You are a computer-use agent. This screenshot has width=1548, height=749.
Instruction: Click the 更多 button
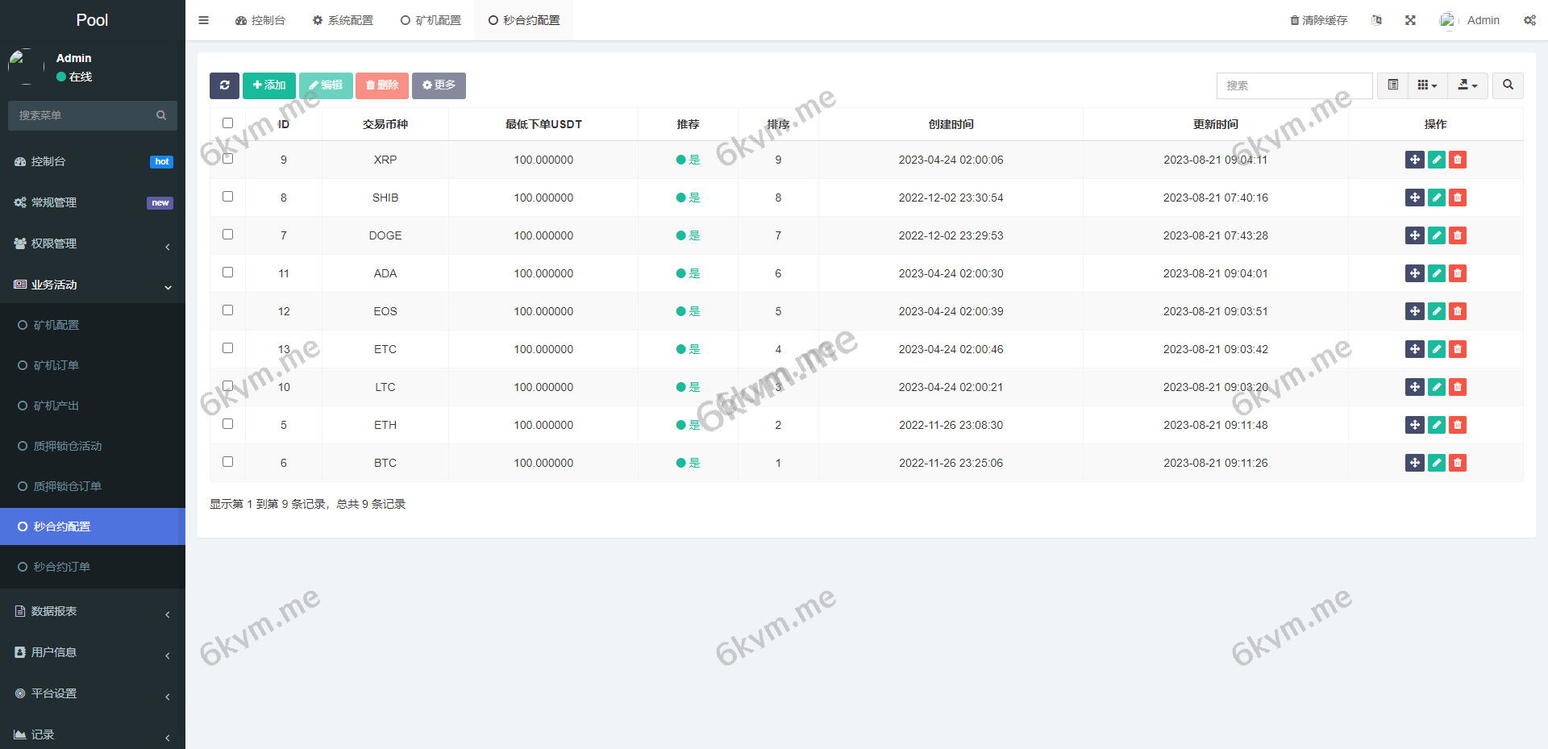click(x=439, y=85)
